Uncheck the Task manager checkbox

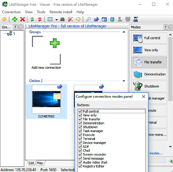80,131
